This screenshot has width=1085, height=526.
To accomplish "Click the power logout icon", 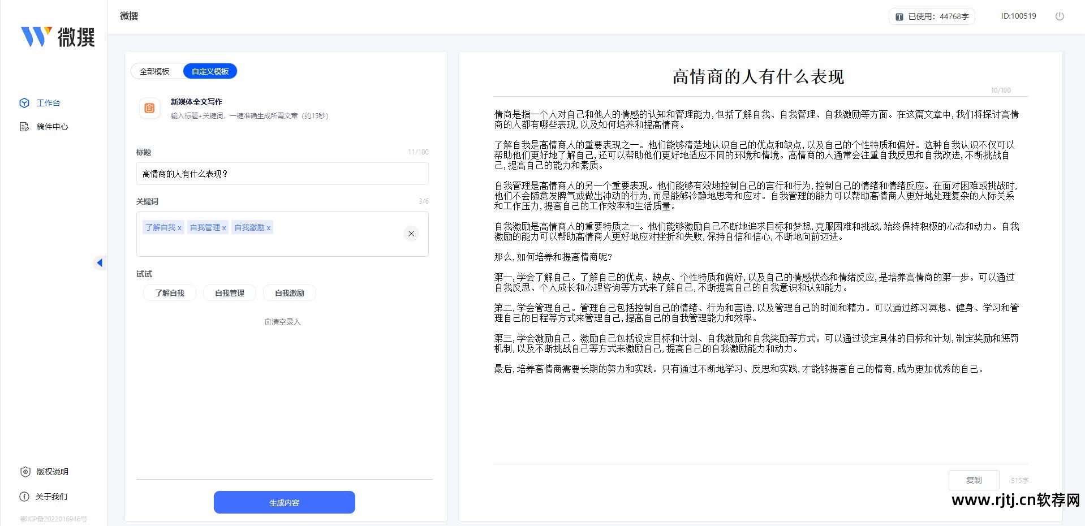I will click(x=1060, y=16).
